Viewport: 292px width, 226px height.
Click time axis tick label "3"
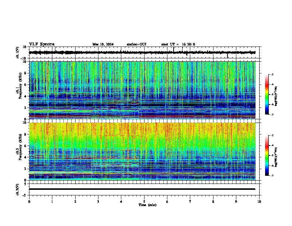pyautogui.click(x=98, y=202)
